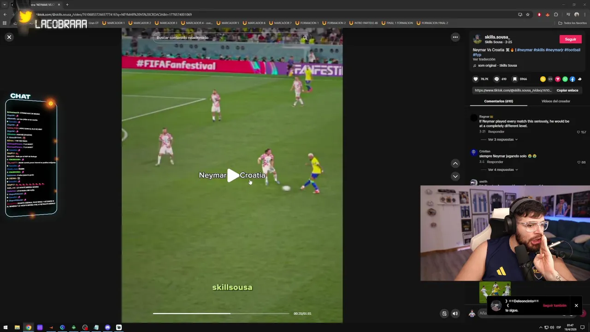Click the embed code icon
The image size is (590, 332).
[x=550, y=79]
